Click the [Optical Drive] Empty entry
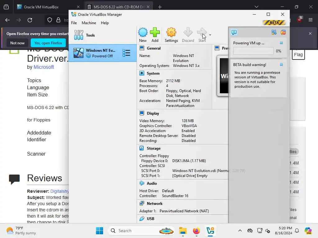The height and width of the screenshot is (238, 318). pos(190,176)
